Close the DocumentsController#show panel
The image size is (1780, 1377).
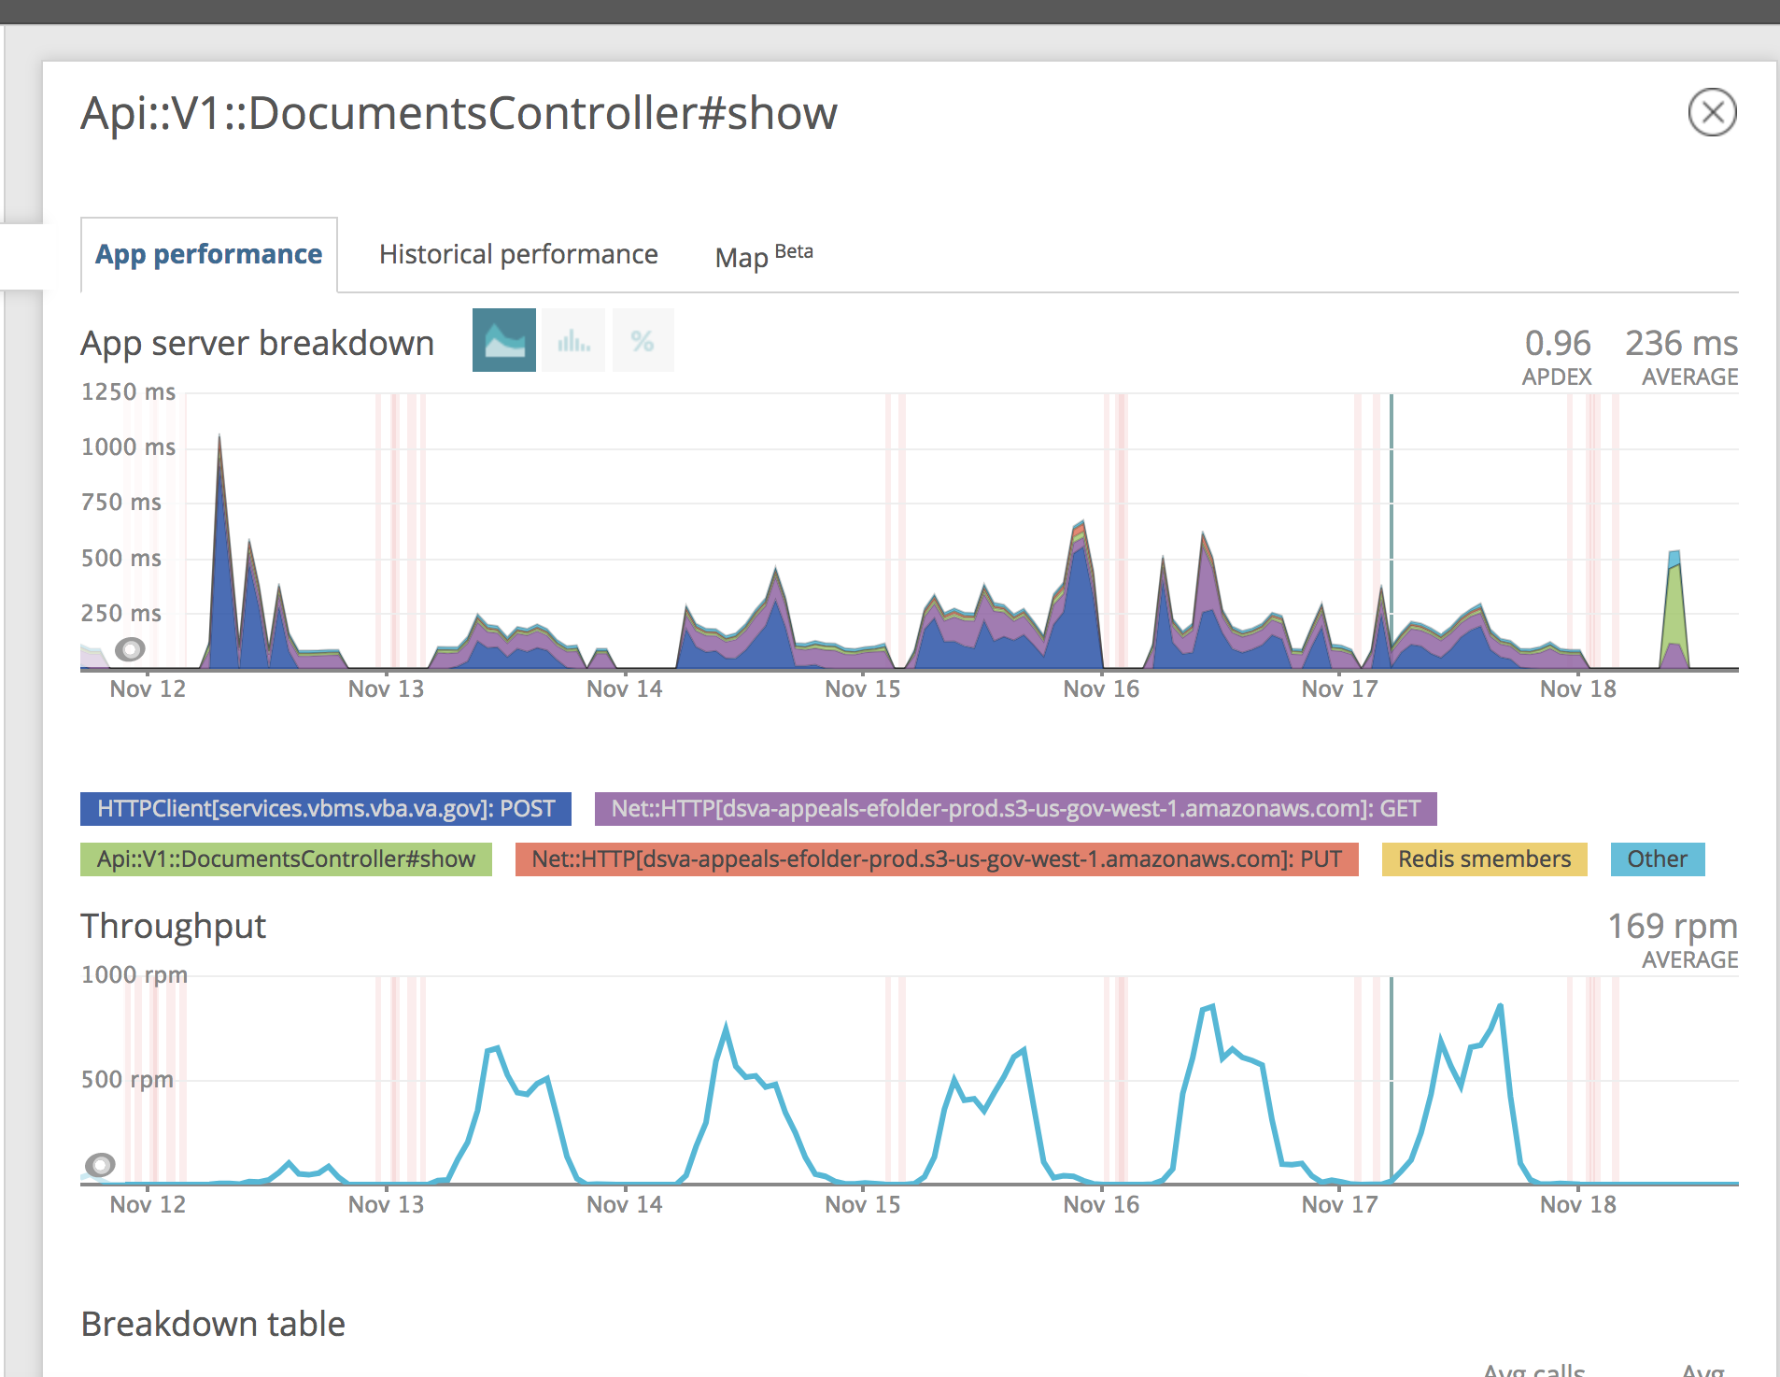(x=1712, y=113)
